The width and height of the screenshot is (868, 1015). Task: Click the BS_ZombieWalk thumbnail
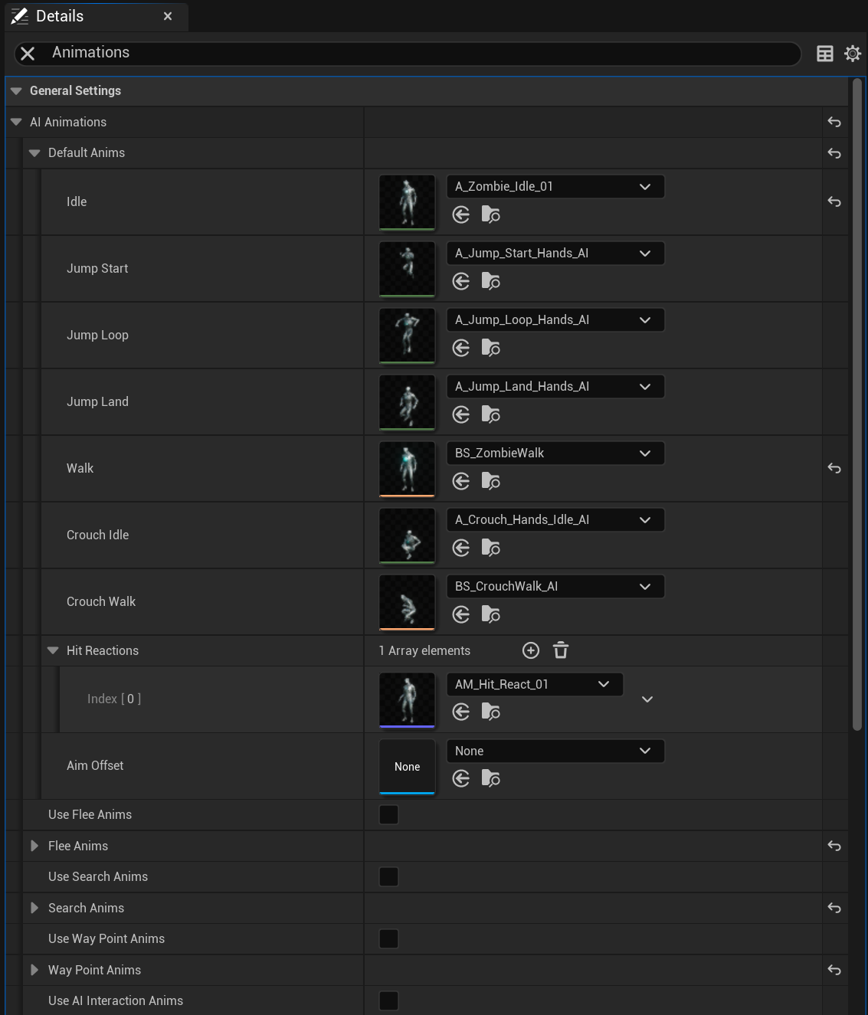[408, 469]
